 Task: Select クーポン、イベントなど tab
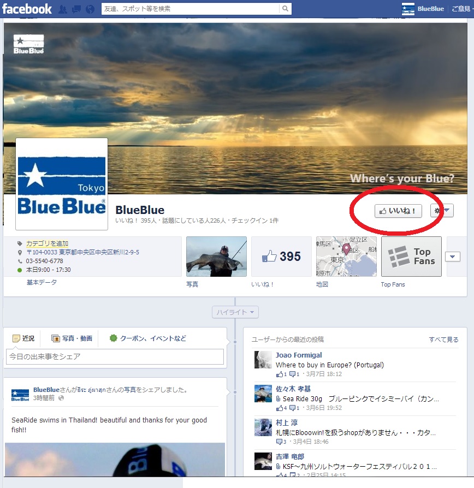pyautogui.click(x=148, y=338)
